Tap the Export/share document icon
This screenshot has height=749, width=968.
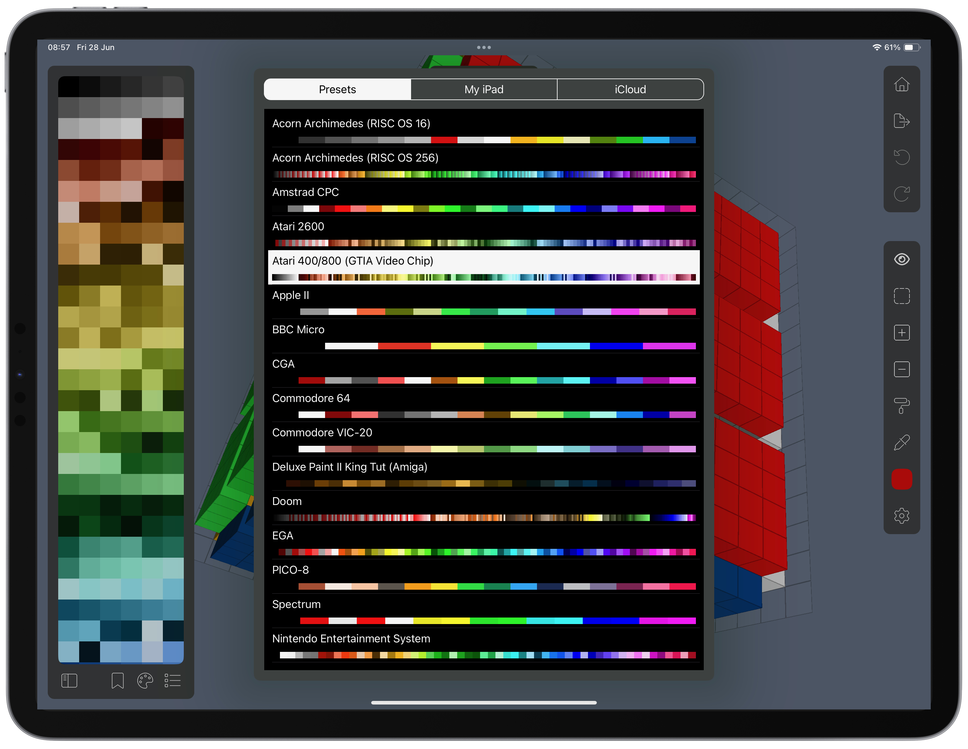pyautogui.click(x=902, y=121)
